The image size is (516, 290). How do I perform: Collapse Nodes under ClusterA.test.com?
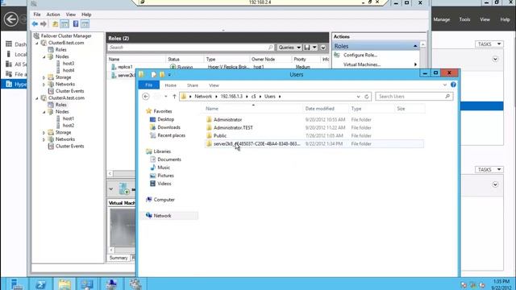[x=44, y=112]
